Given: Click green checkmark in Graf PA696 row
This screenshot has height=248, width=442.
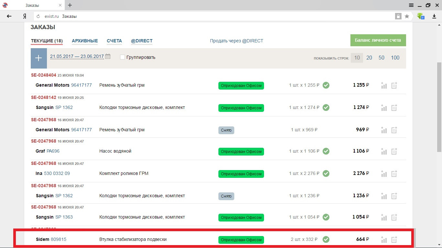Looking at the screenshot, I should 326,151.
